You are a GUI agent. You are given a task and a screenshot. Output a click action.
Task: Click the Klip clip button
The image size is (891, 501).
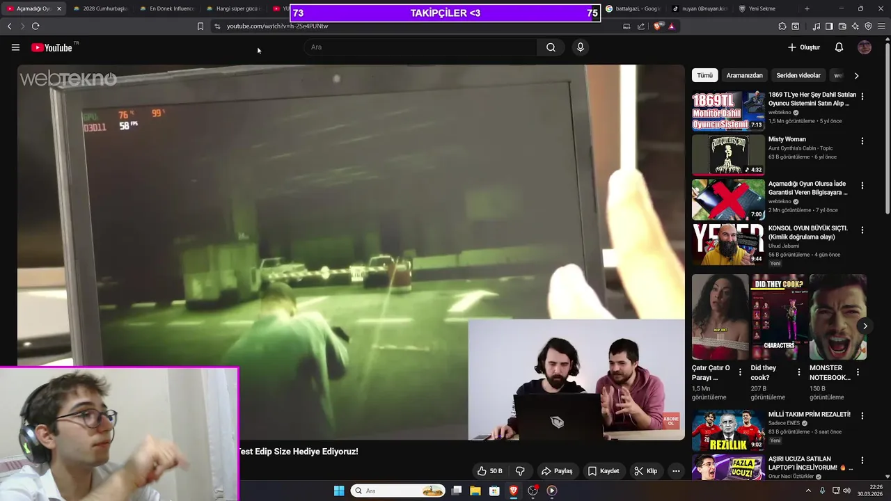[645, 471]
